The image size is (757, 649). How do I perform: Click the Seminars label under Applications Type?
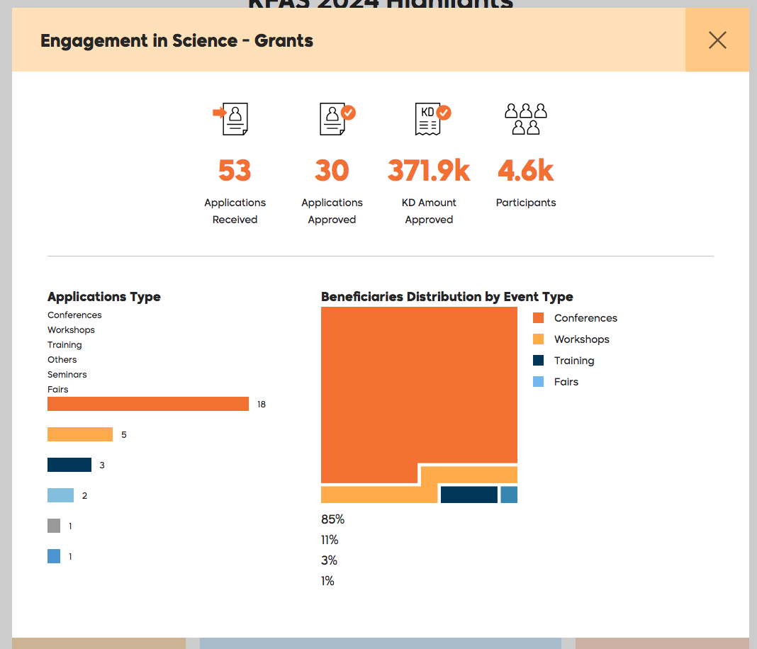tap(67, 374)
